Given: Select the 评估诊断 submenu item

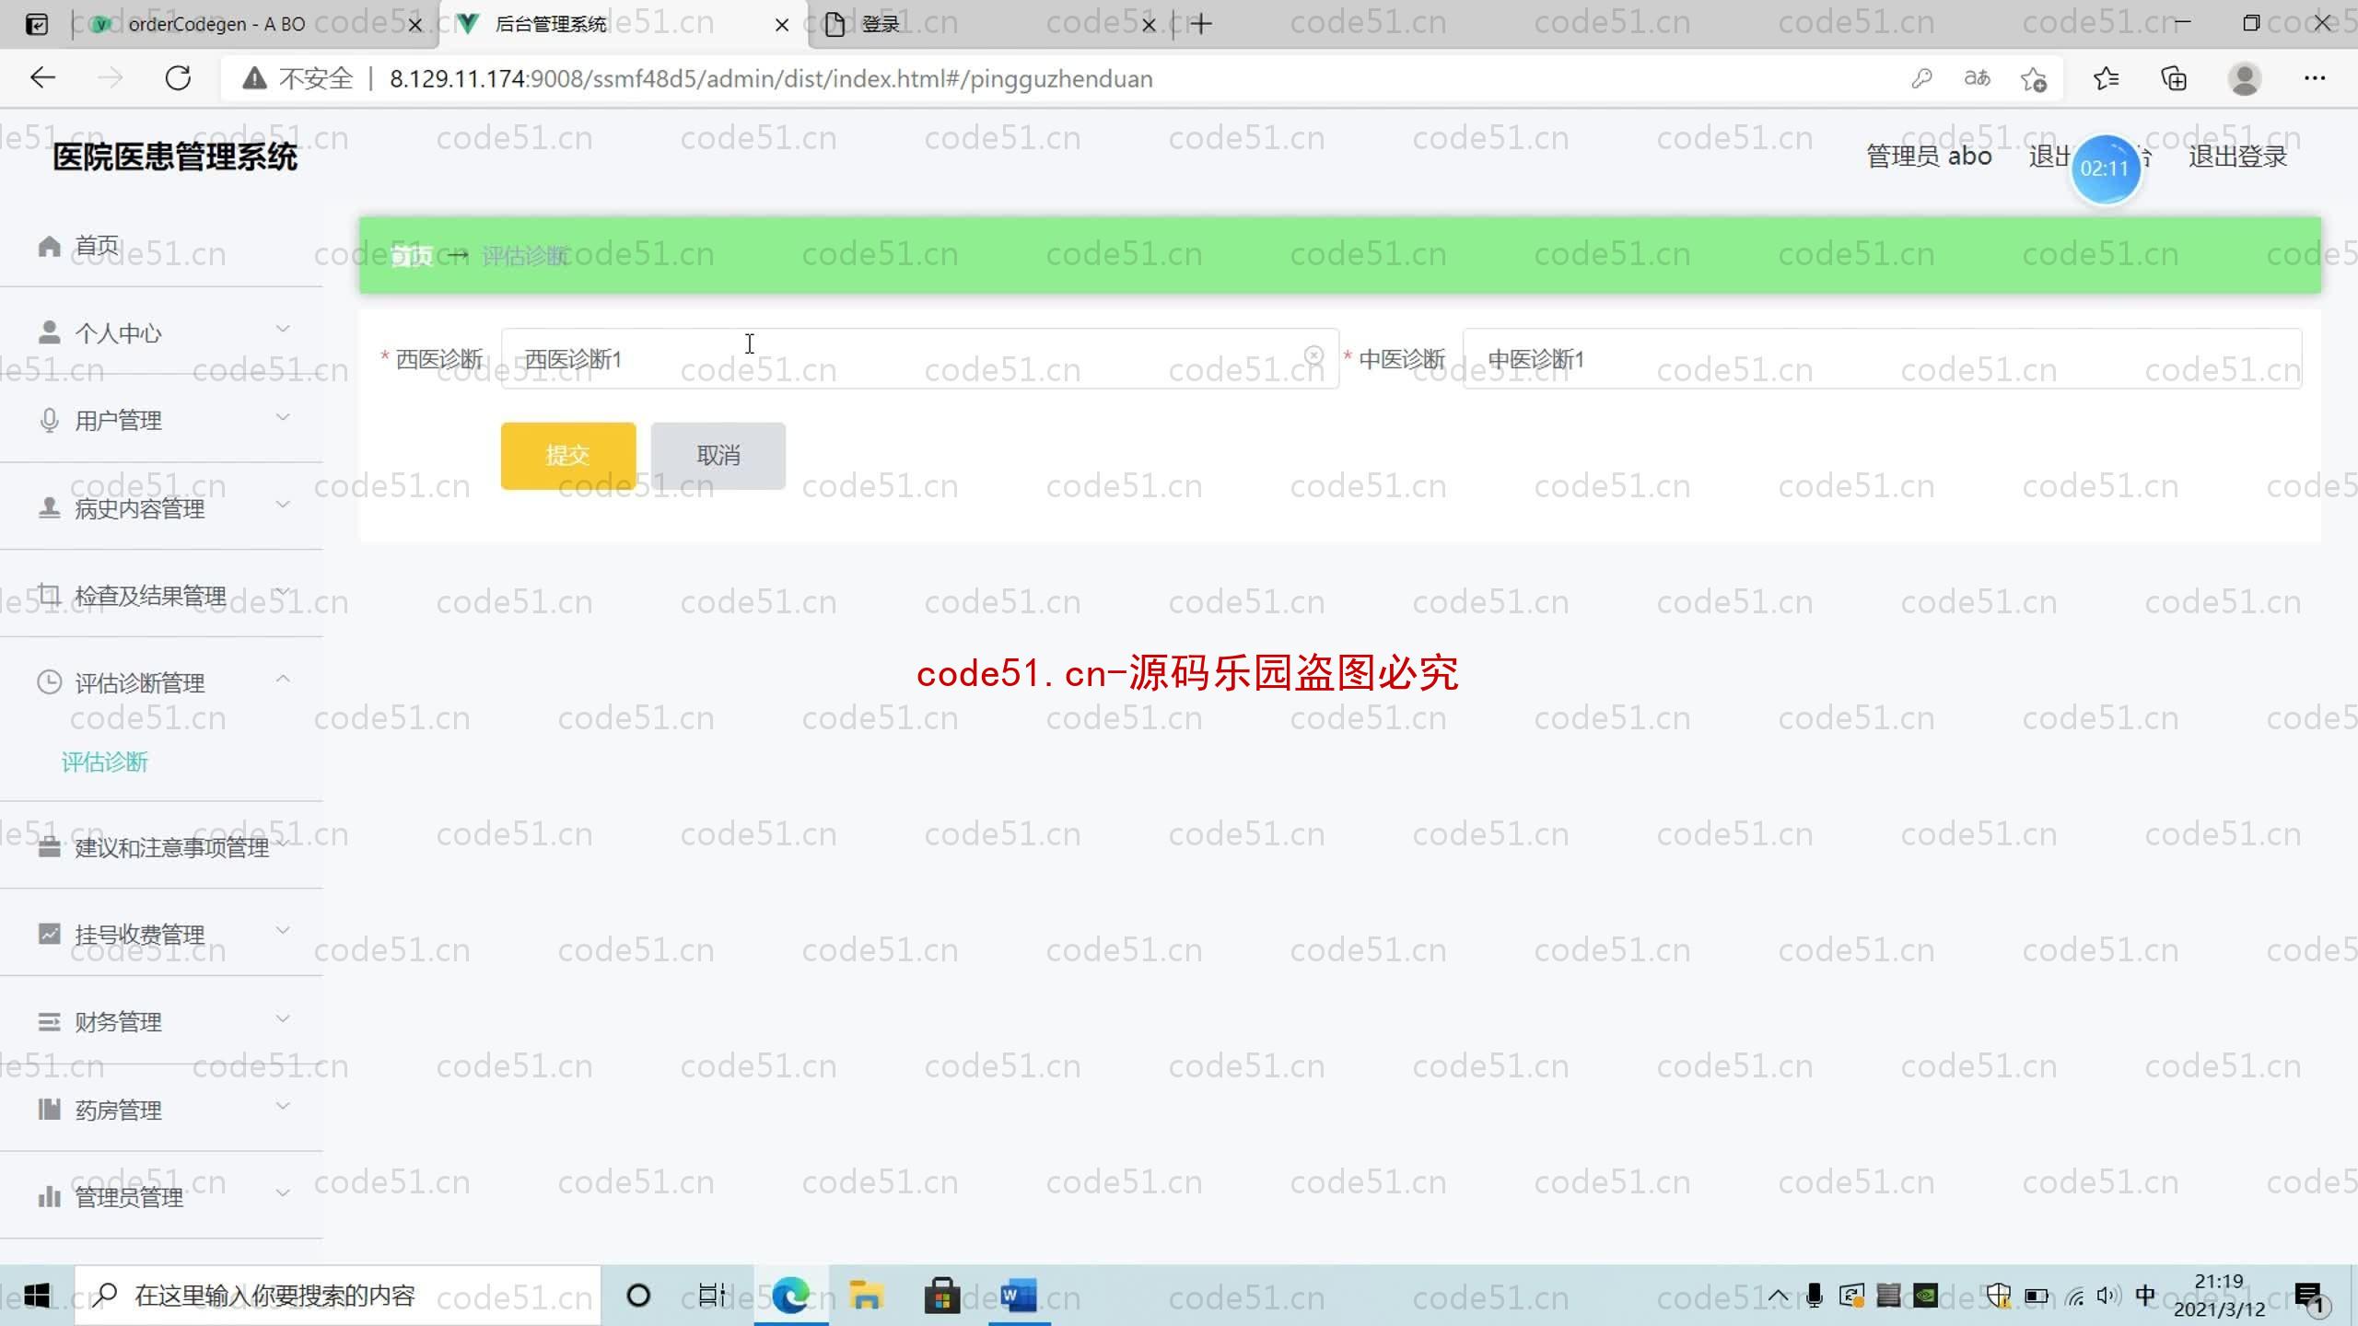Looking at the screenshot, I should pos(104,762).
